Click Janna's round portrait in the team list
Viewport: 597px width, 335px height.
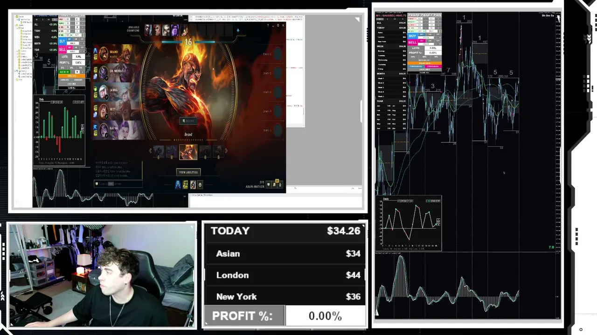[103, 91]
